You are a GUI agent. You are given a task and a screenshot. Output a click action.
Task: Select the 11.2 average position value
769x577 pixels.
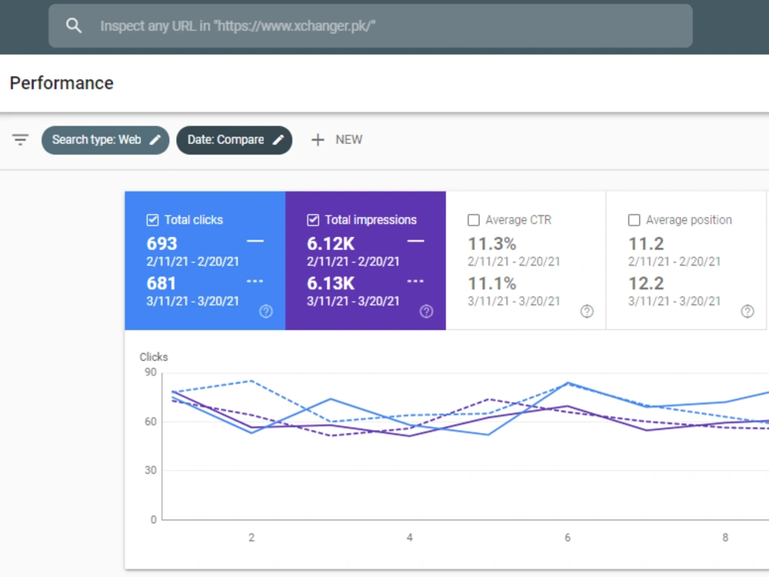pos(646,243)
